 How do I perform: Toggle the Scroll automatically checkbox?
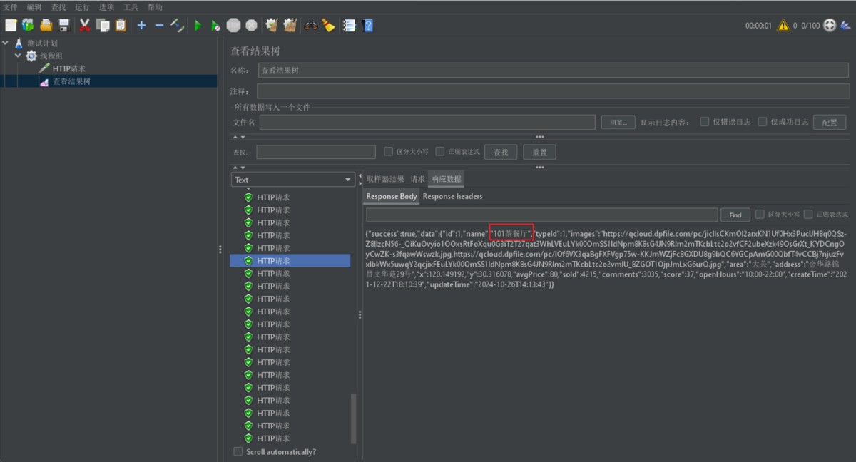coord(238,451)
